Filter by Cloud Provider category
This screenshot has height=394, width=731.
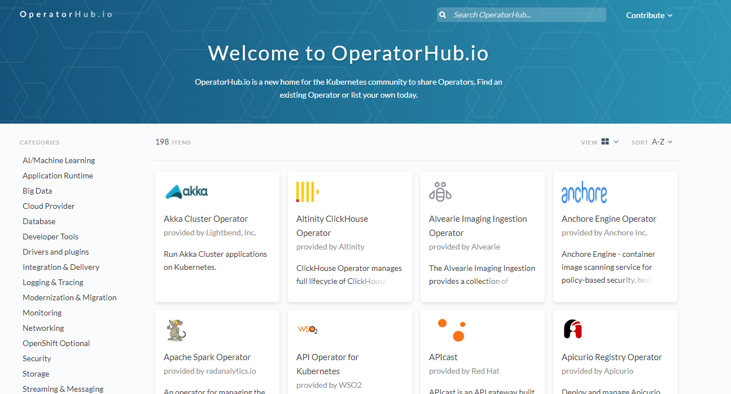(49, 206)
